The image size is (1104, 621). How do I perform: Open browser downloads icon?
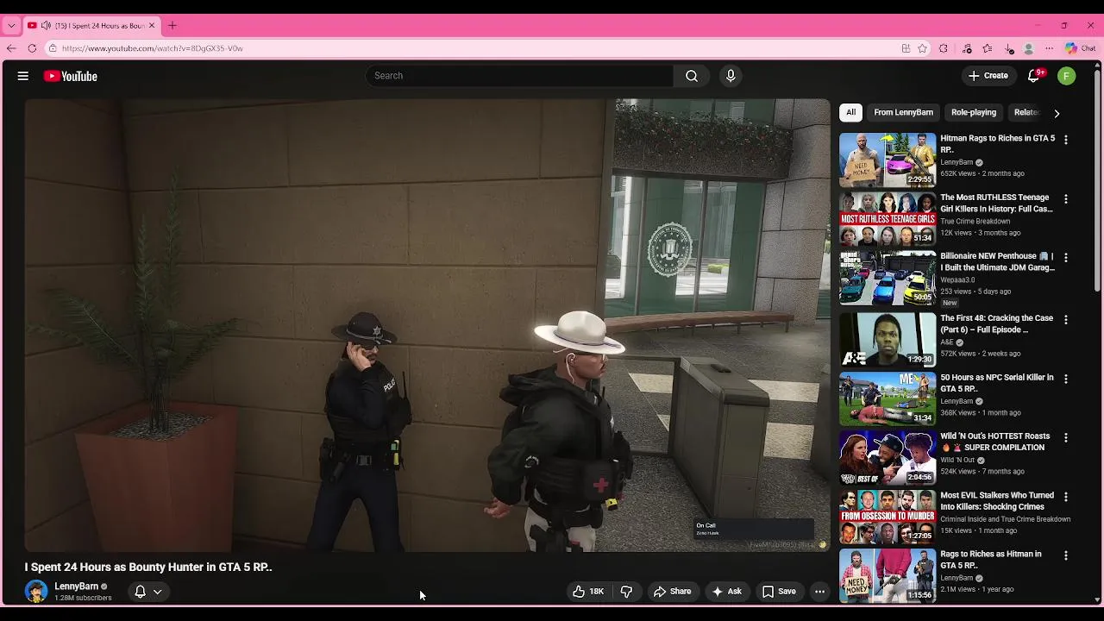click(1009, 48)
